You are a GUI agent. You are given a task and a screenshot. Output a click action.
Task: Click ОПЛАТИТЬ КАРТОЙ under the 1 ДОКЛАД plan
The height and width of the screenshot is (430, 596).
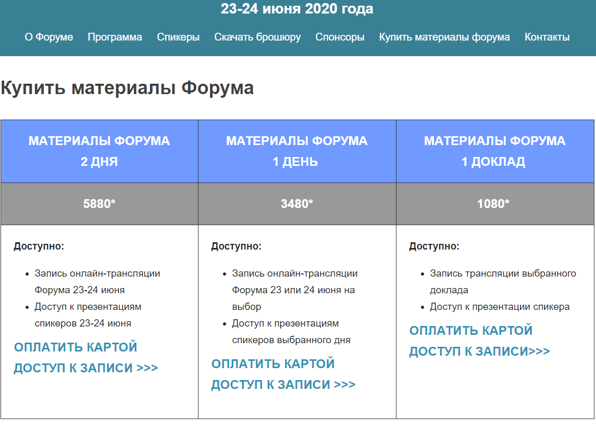tap(471, 331)
